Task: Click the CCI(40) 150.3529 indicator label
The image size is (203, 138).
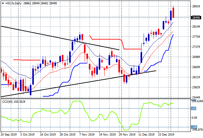Action: pyautogui.click(x=14, y=102)
